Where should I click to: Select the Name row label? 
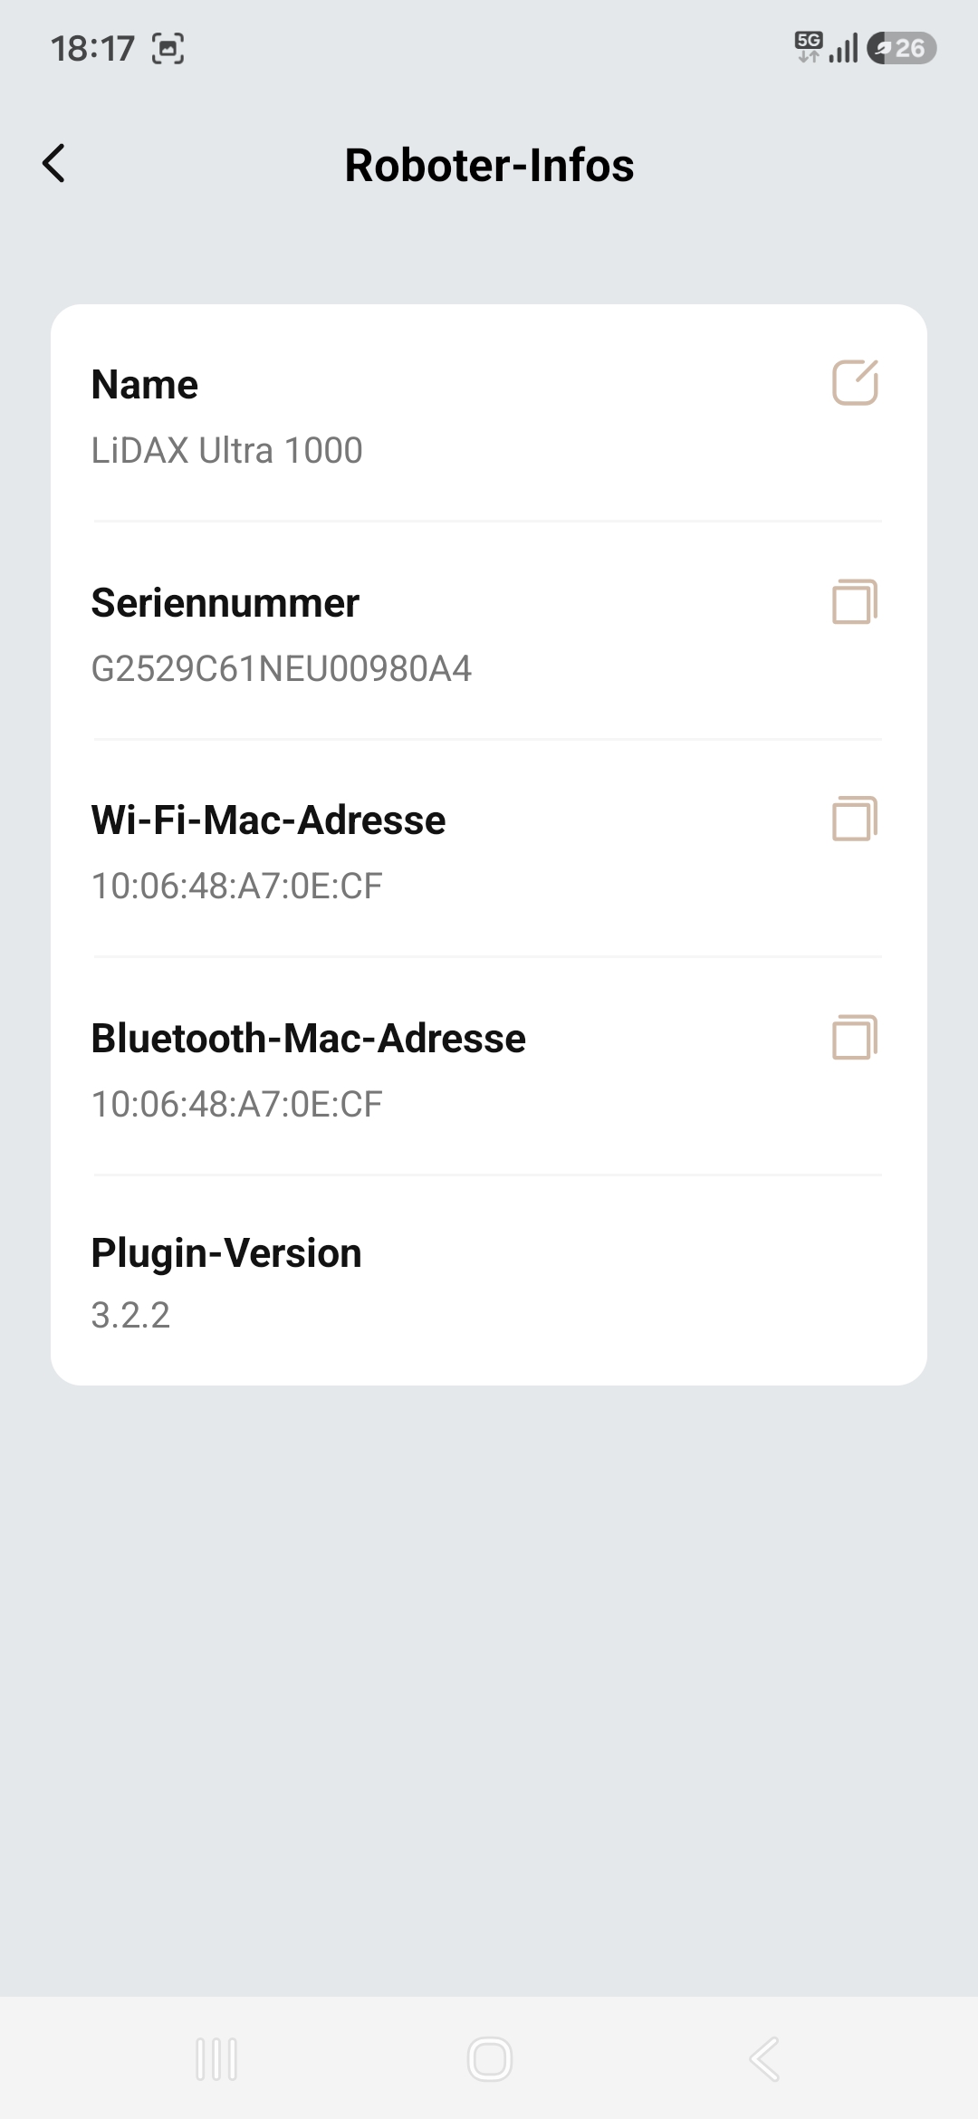(145, 384)
